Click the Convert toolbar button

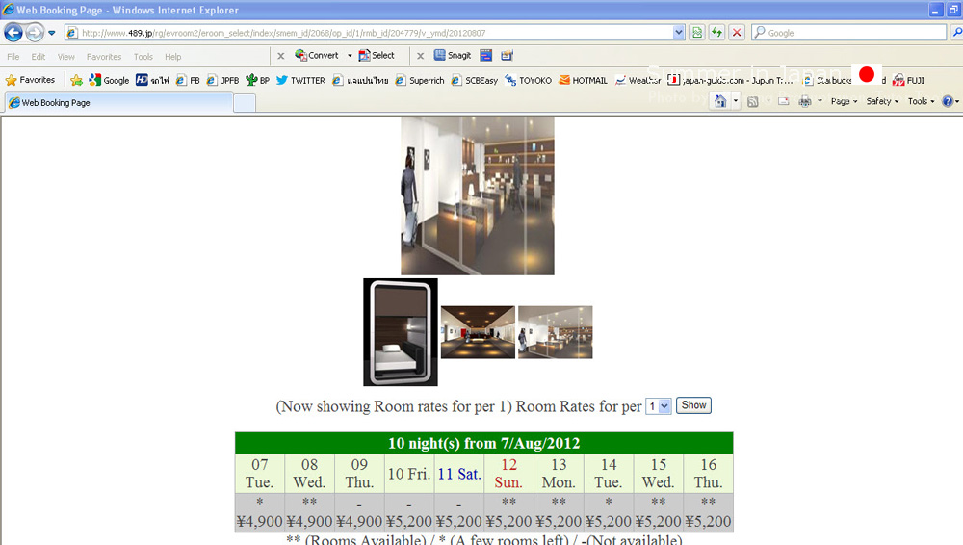[316, 55]
